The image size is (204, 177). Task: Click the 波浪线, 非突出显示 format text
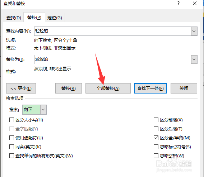tap(53, 69)
